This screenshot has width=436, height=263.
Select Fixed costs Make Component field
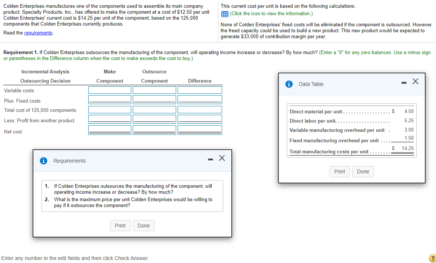point(110,100)
